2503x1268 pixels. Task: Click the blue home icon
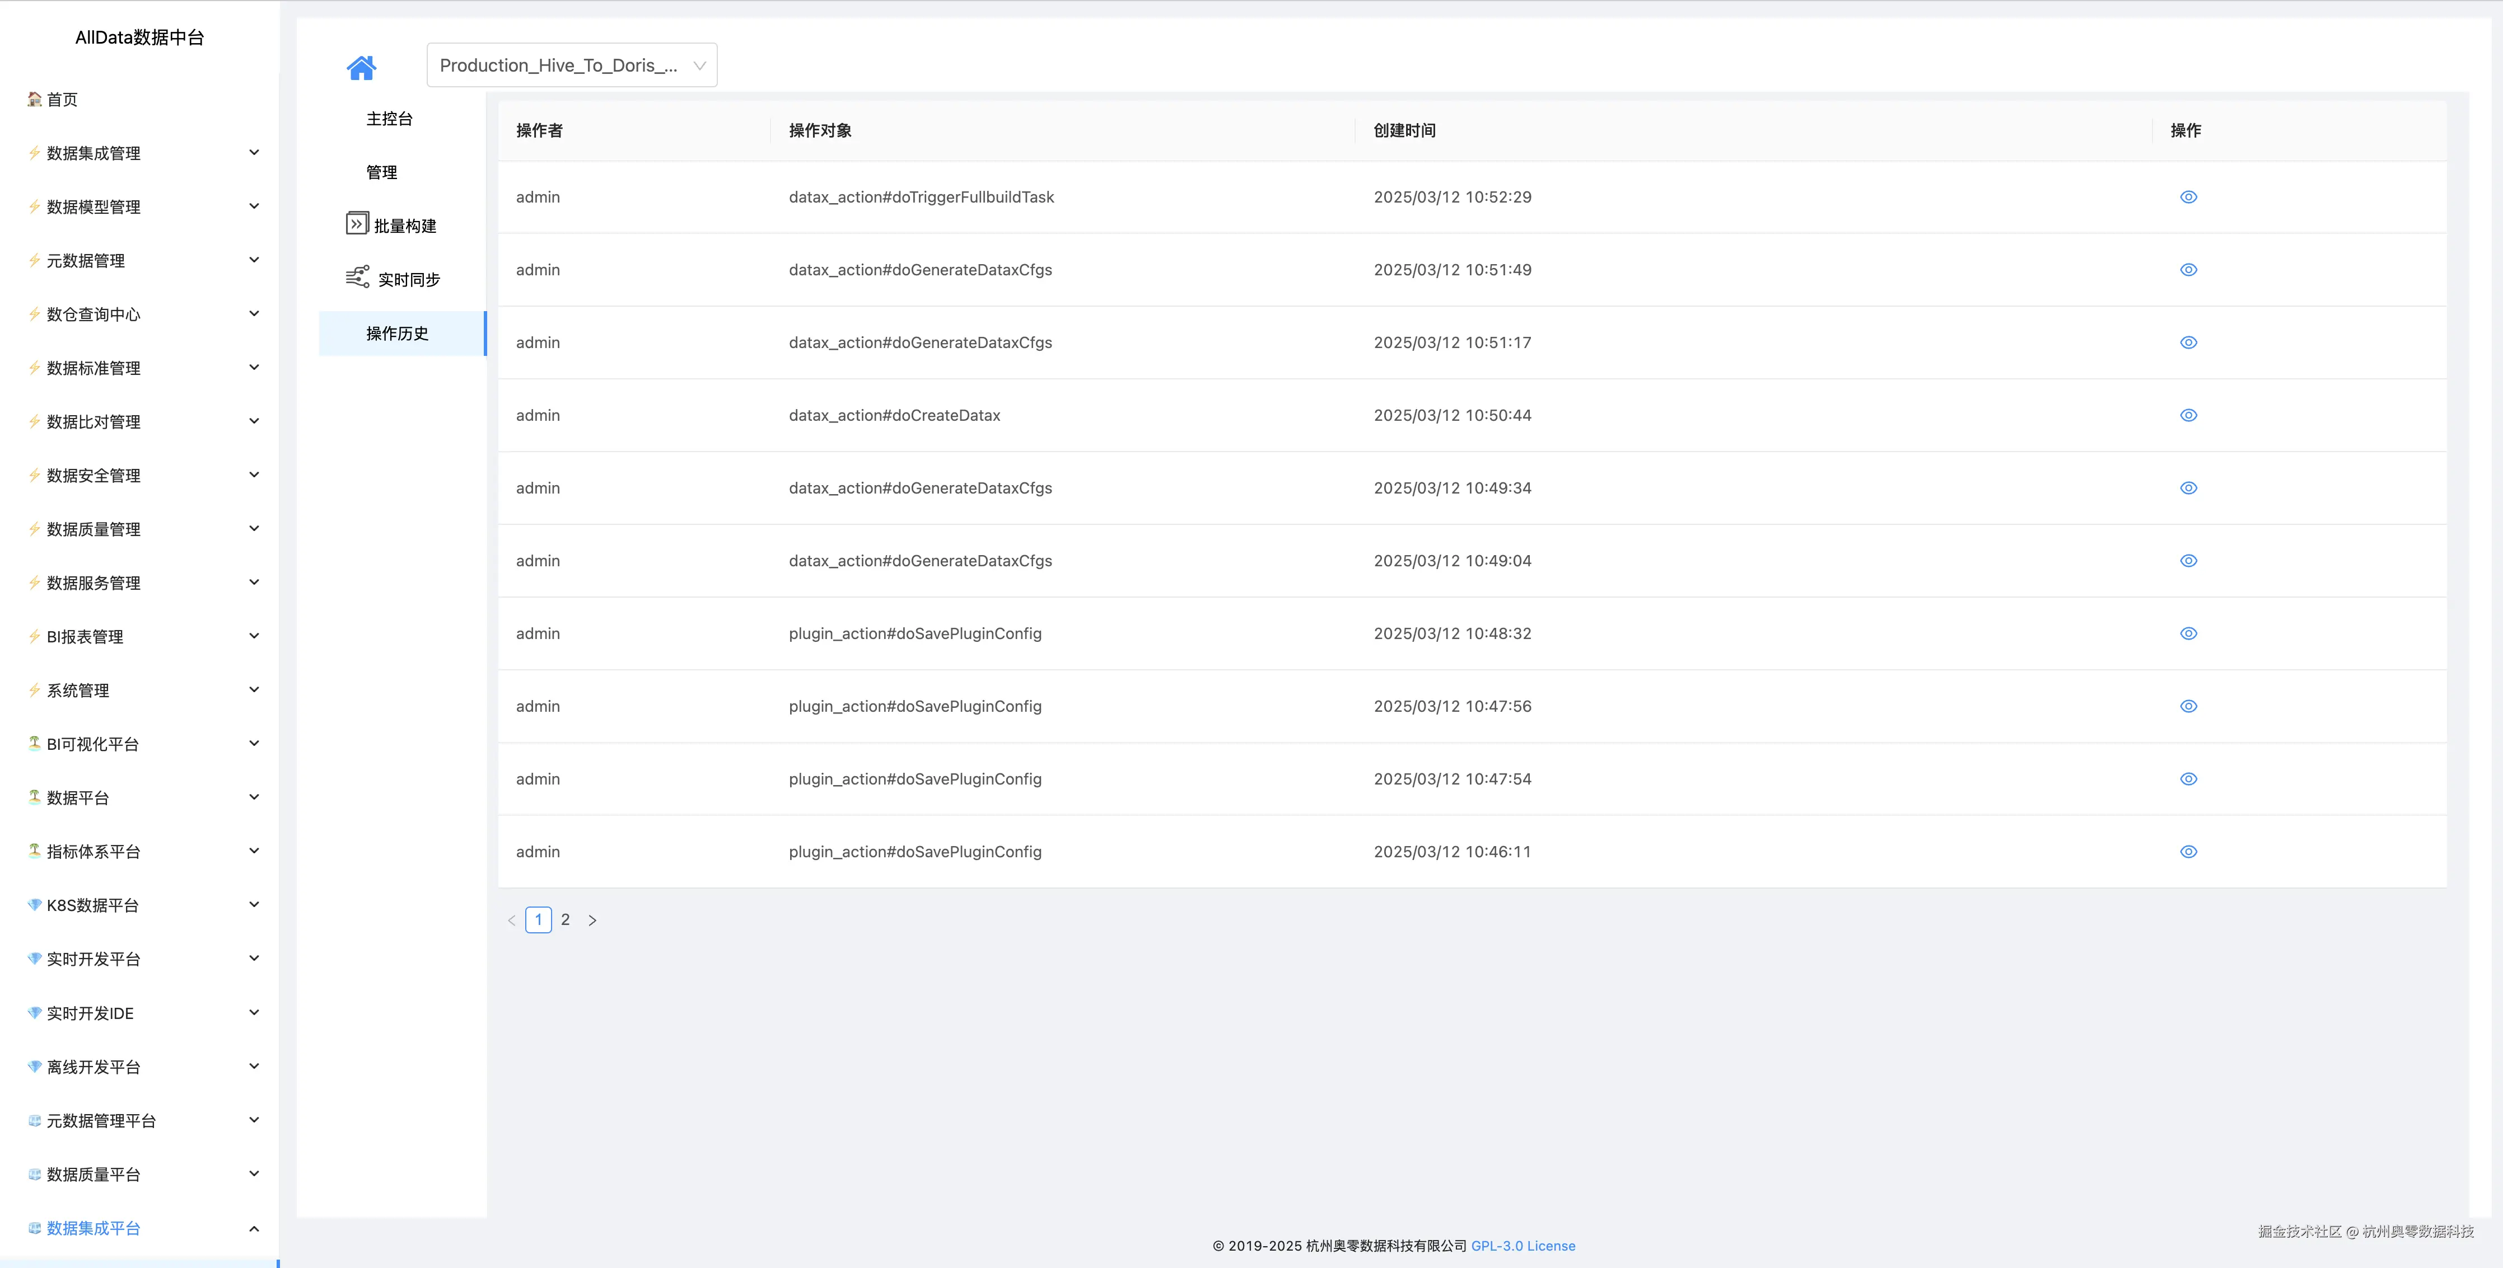click(361, 67)
